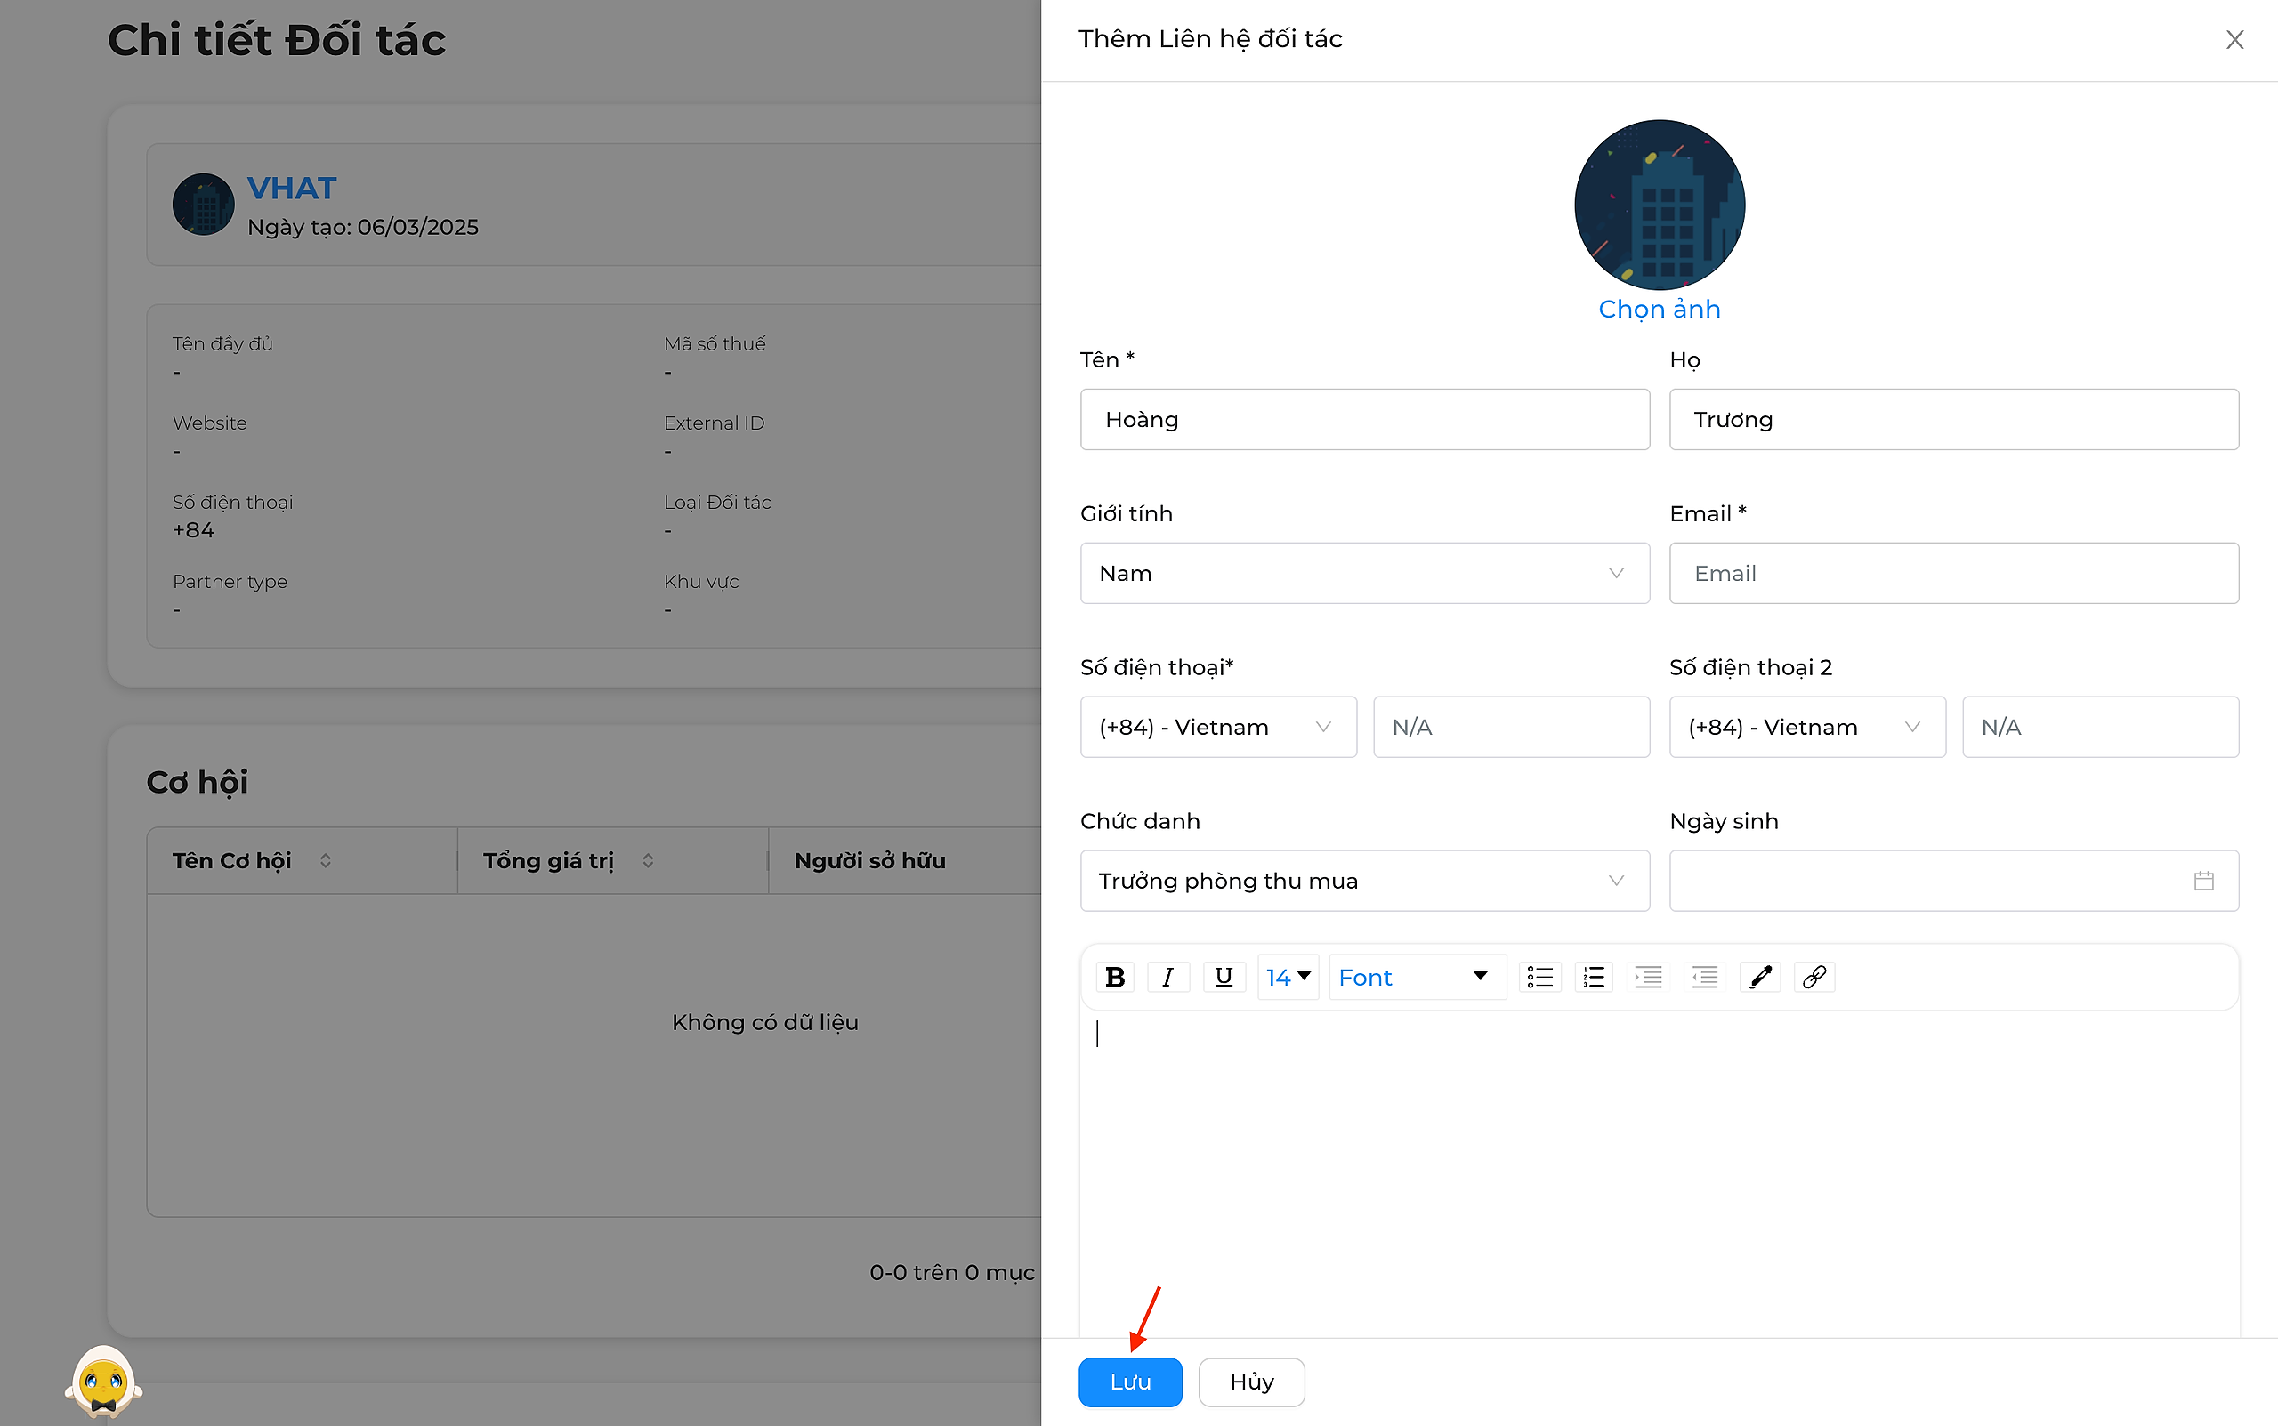Click the Không có dữ liệu text
The image size is (2278, 1426).
click(765, 1022)
